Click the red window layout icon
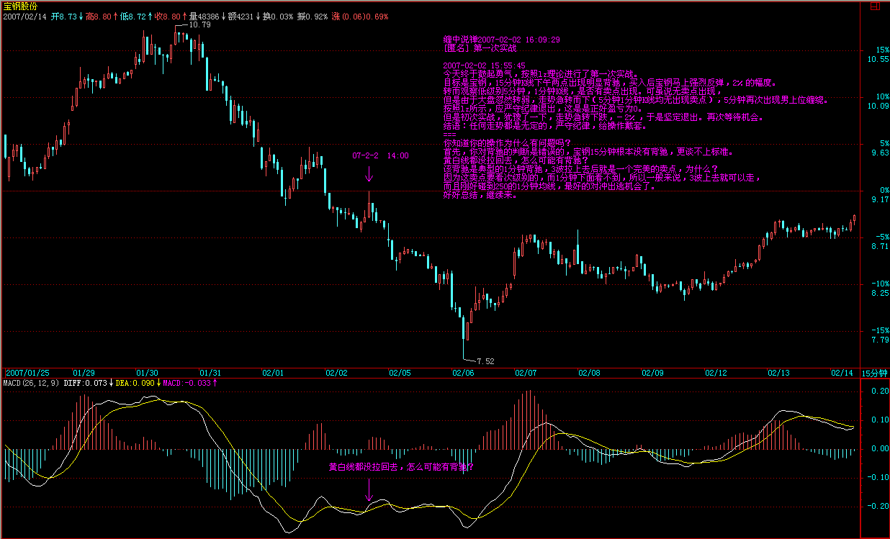 point(874,5)
